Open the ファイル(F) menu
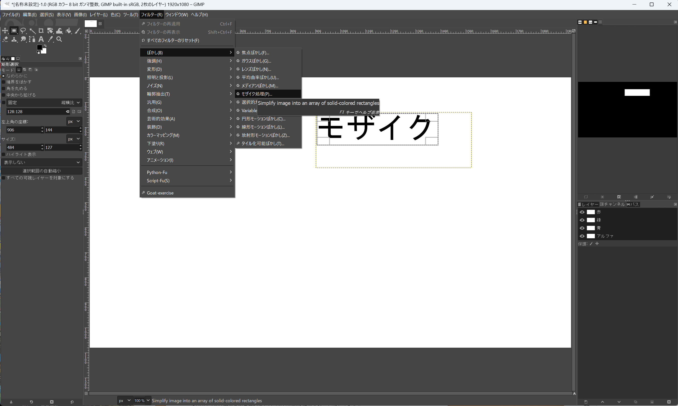The image size is (678, 406). pyautogui.click(x=11, y=15)
